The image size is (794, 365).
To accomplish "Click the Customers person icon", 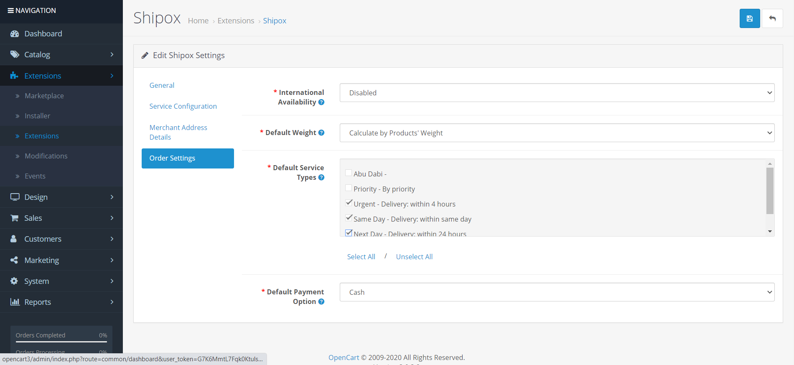I will click(x=14, y=239).
